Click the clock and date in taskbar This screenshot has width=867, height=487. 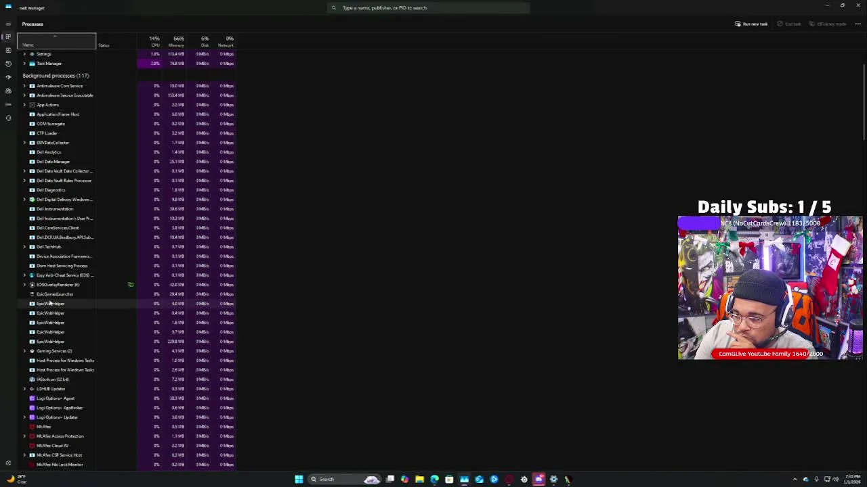tap(851, 479)
